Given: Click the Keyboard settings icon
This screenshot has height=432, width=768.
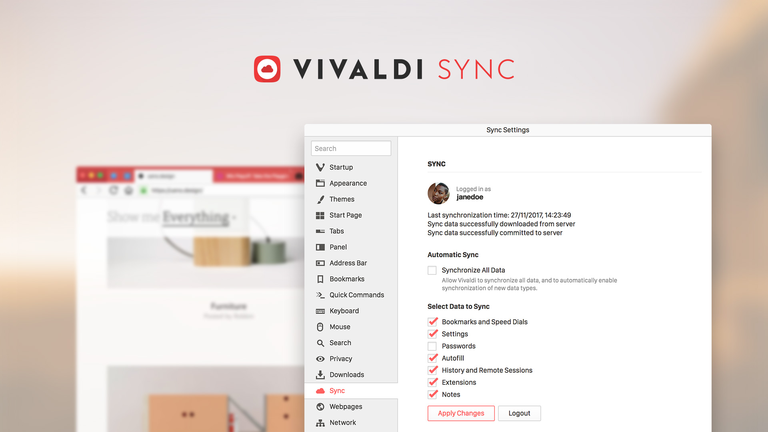Looking at the screenshot, I should [320, 311].
